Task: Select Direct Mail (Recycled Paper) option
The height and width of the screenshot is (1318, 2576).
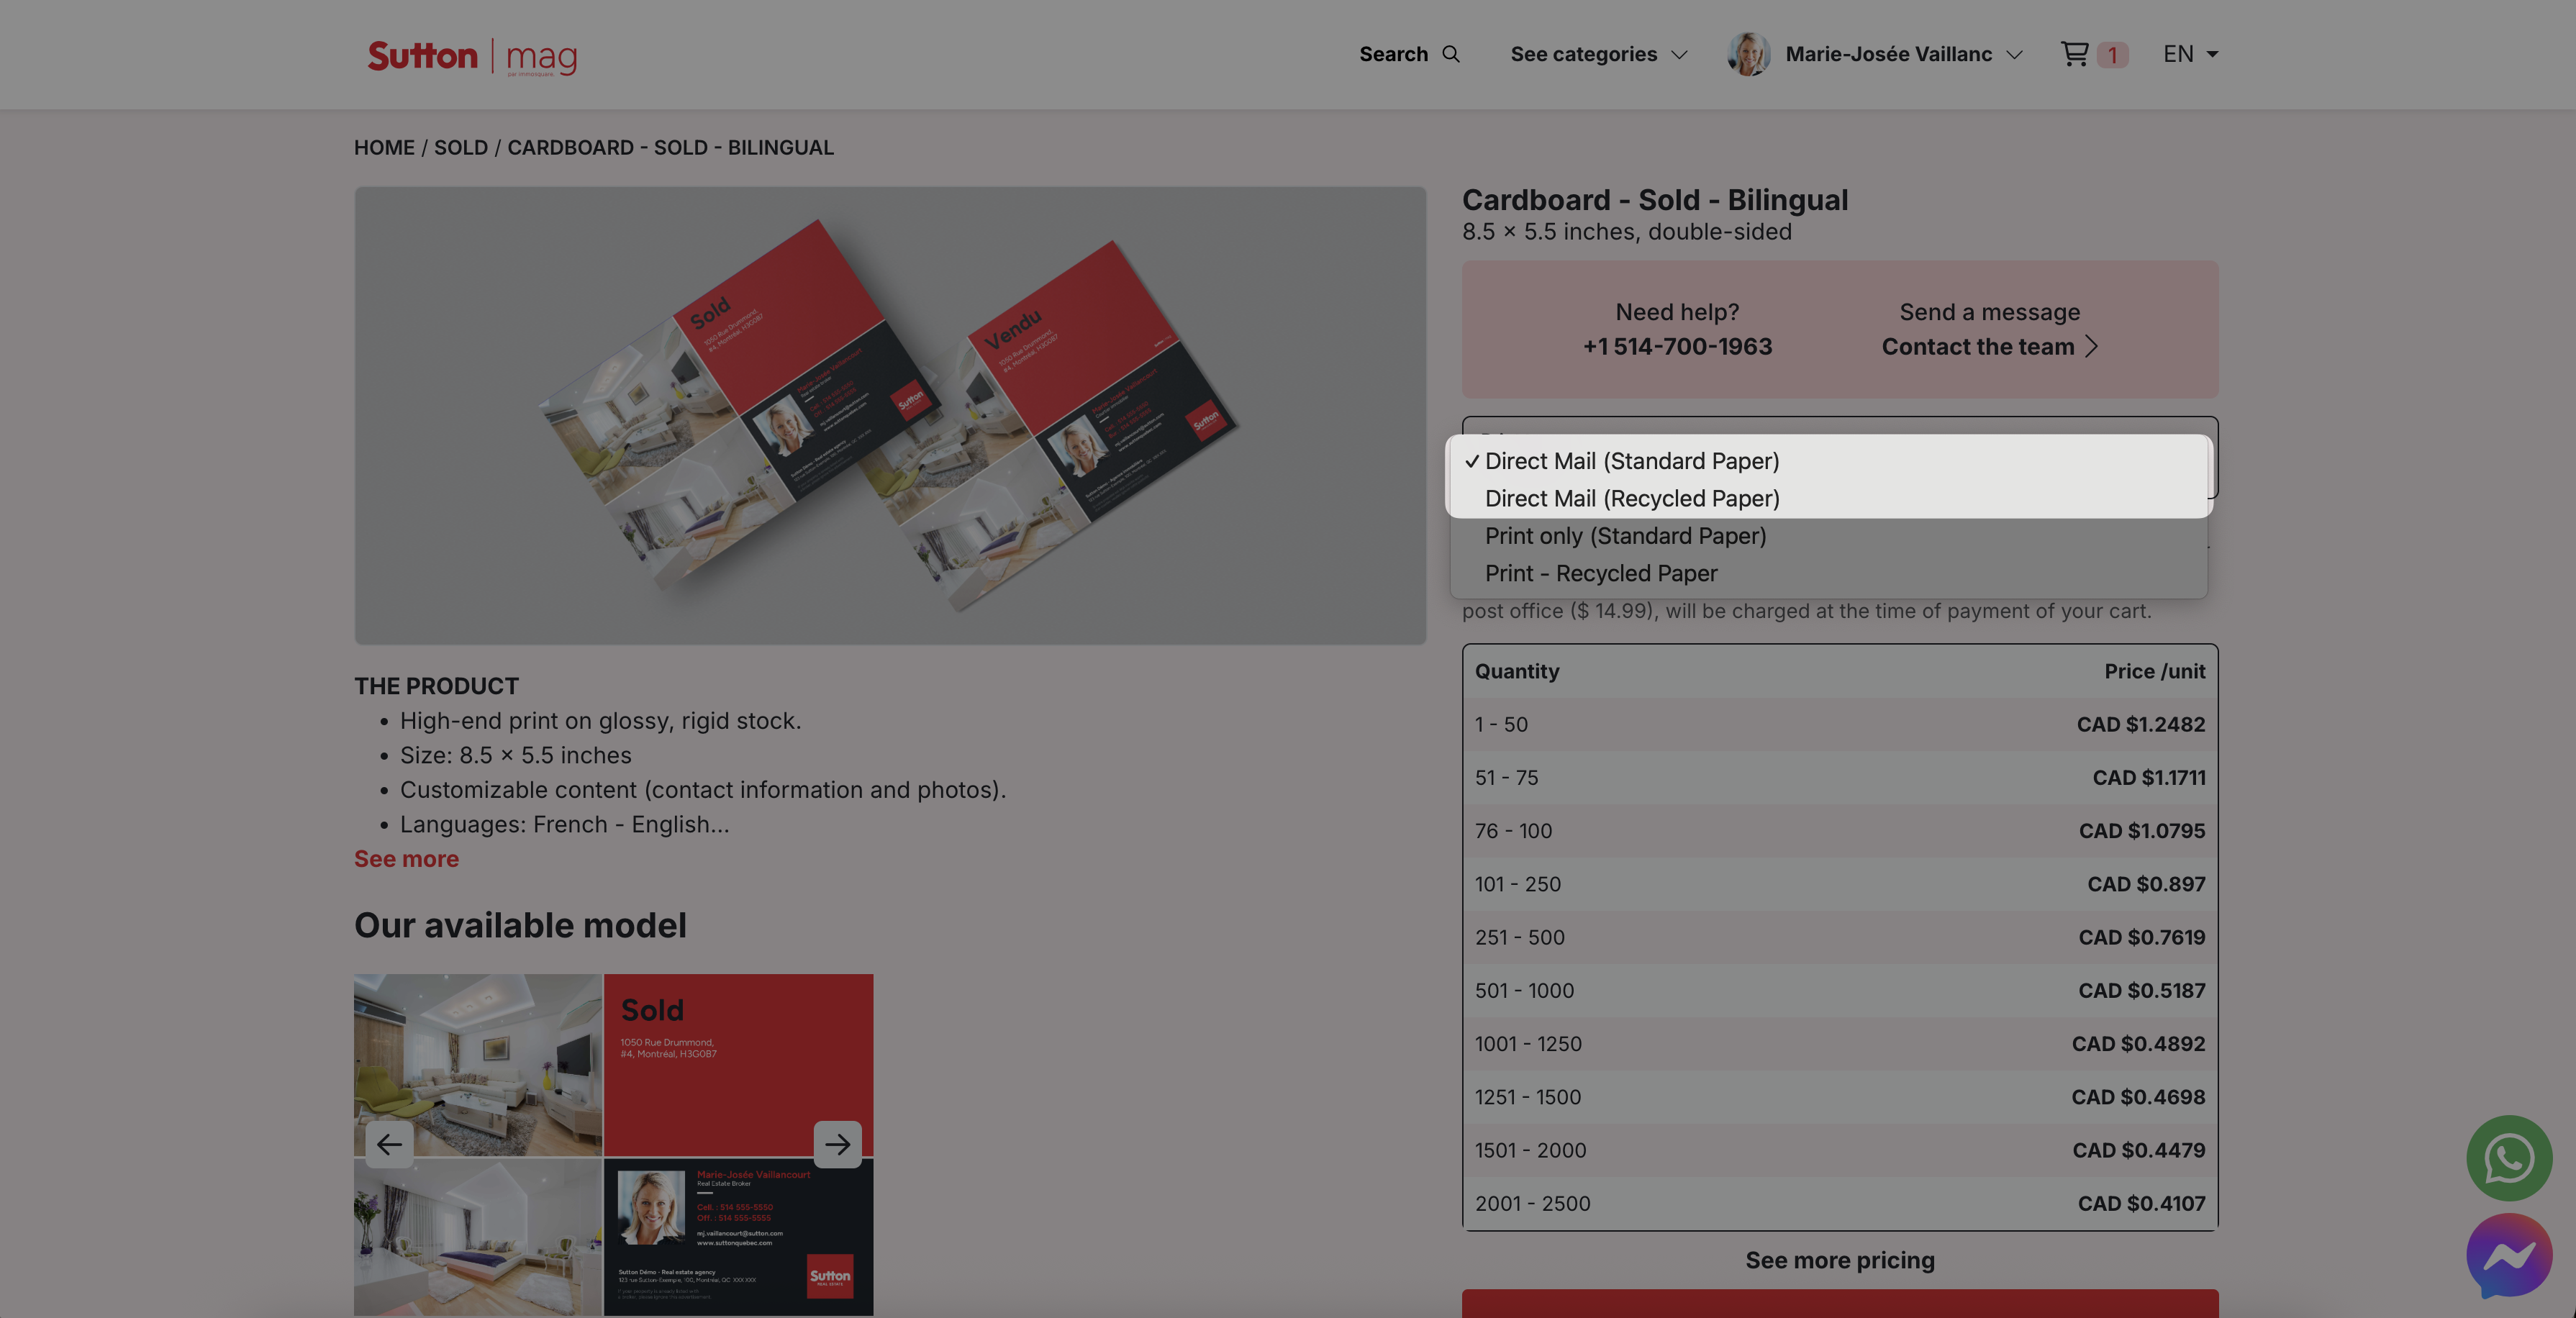Action: 1631,498
